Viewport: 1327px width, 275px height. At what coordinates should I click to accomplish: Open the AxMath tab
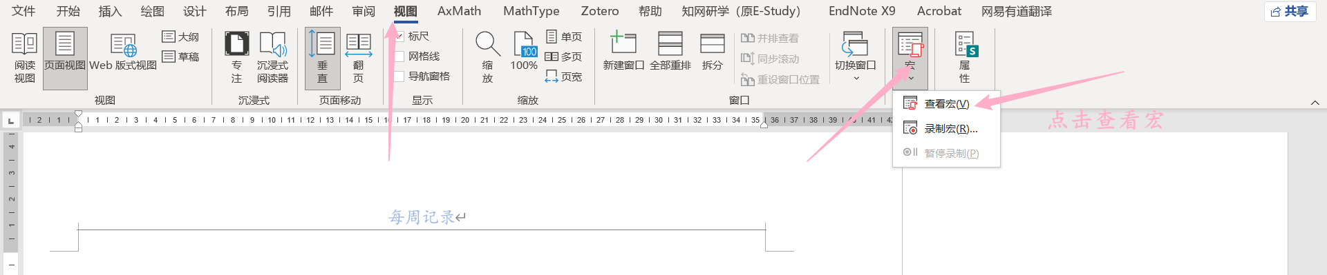459,11
